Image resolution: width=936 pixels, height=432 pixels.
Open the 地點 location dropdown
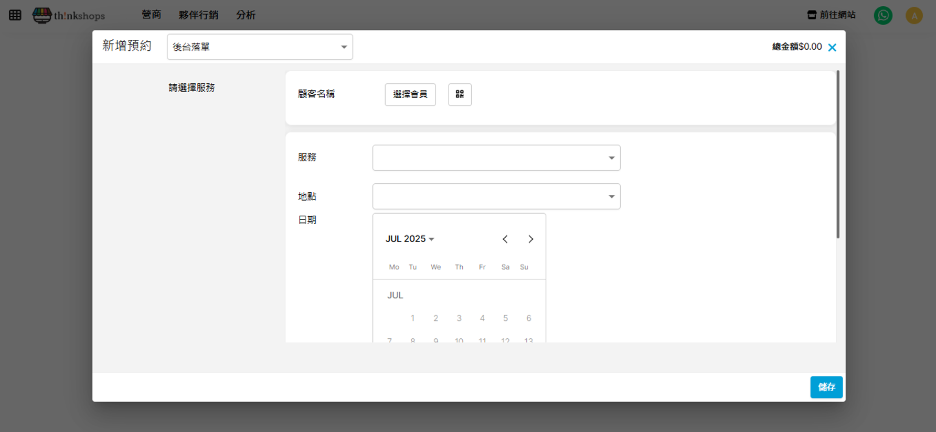pos(496,196)
